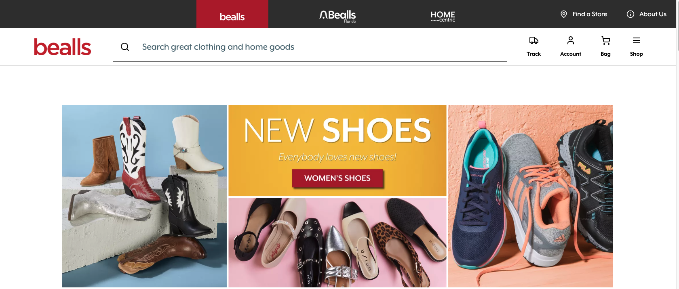Click the sneakers promo image

(530, 196)
